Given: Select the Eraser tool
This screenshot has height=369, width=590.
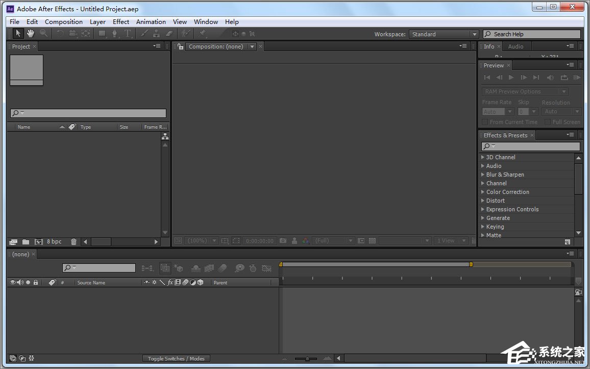Looking at the screenshot, I should point(169,34).
